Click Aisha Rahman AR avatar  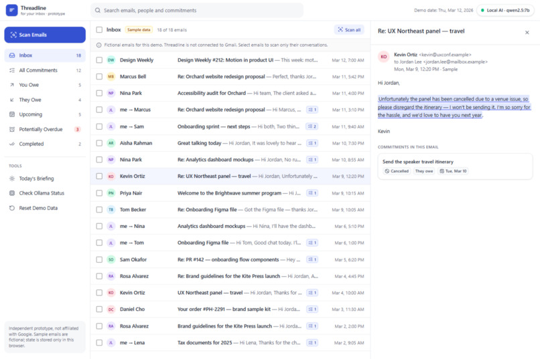tap(111, 143)
